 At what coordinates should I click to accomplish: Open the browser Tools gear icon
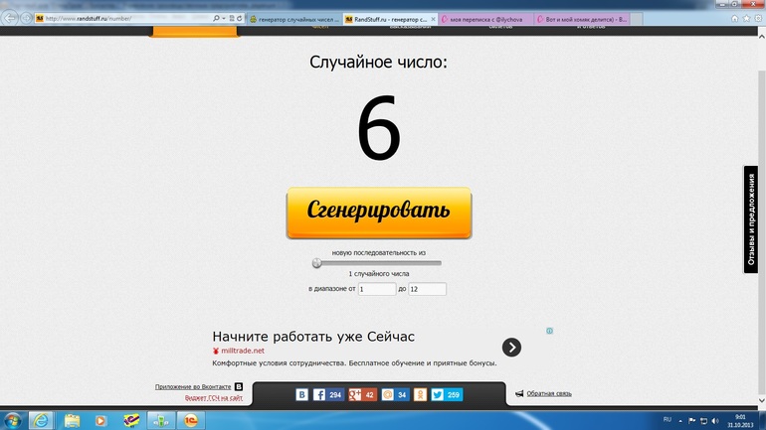pyautogui.click(x=758, y=18)
